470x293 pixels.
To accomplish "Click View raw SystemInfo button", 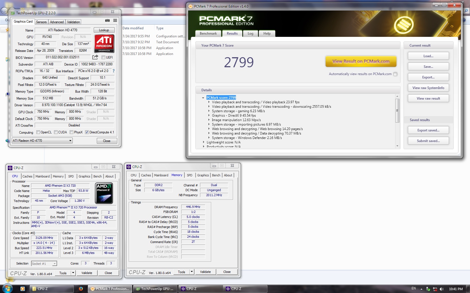I will [x=428, y=88].
